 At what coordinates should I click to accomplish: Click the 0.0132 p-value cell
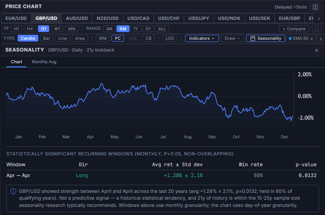[x=307, y=175]
